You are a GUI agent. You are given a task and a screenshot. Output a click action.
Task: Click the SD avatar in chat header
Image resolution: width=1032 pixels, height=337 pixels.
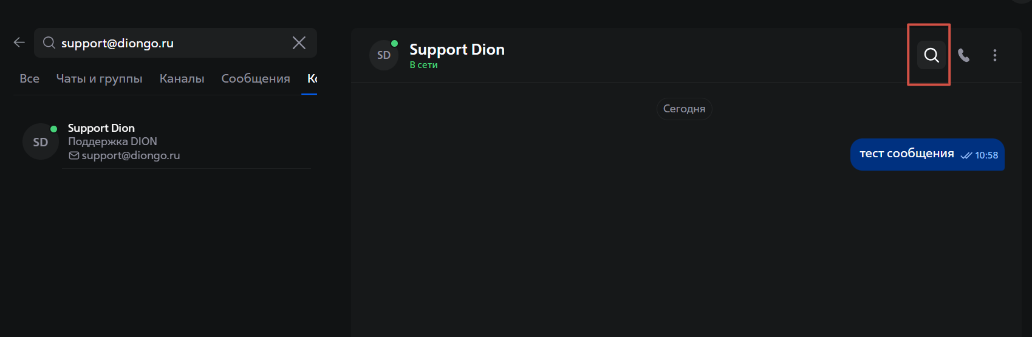coord(384,55)
